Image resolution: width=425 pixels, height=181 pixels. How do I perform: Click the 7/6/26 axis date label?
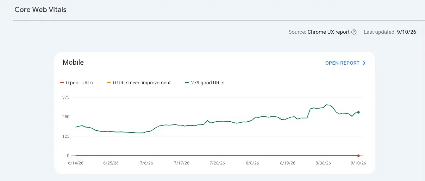click(x=146, y=163)
